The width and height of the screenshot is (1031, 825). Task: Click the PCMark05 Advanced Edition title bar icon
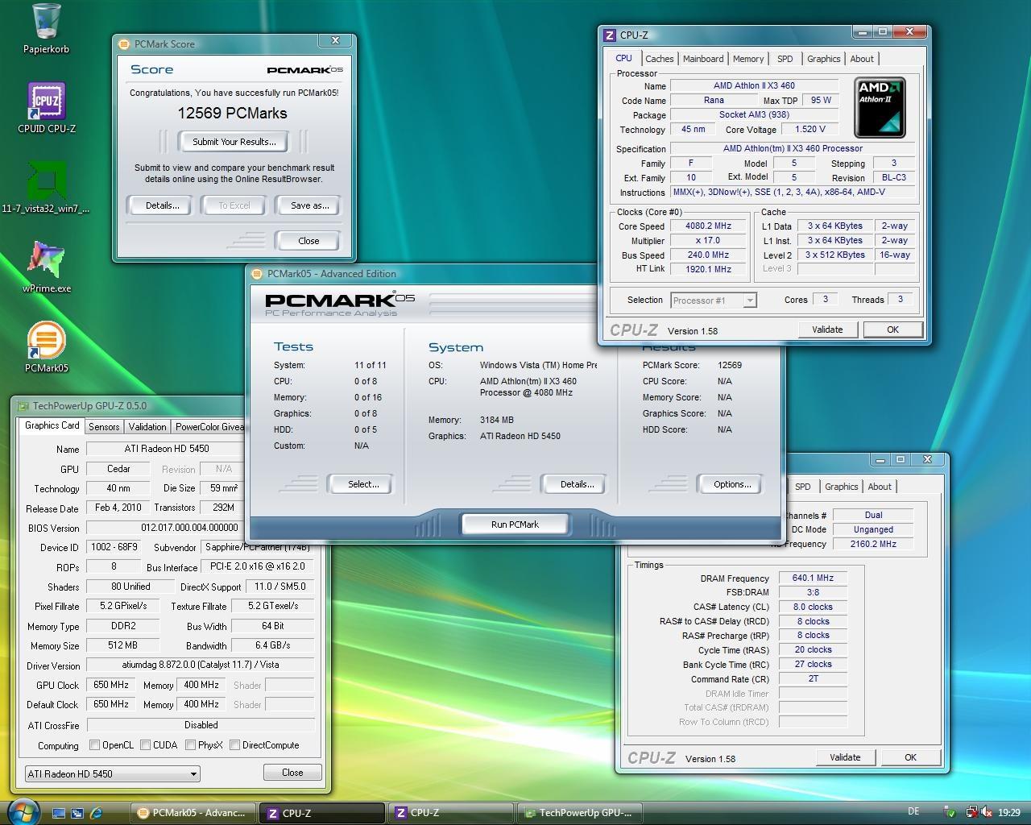(x=257, y=274)
